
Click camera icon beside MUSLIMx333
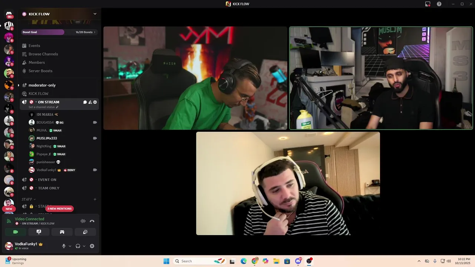point(95,138)
